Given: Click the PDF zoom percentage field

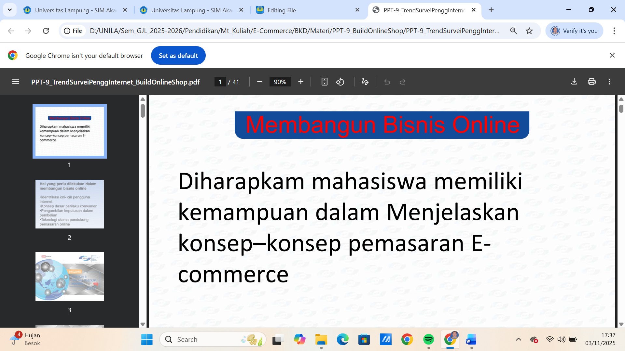Looking at the screenshot, I should coord(280,82).
